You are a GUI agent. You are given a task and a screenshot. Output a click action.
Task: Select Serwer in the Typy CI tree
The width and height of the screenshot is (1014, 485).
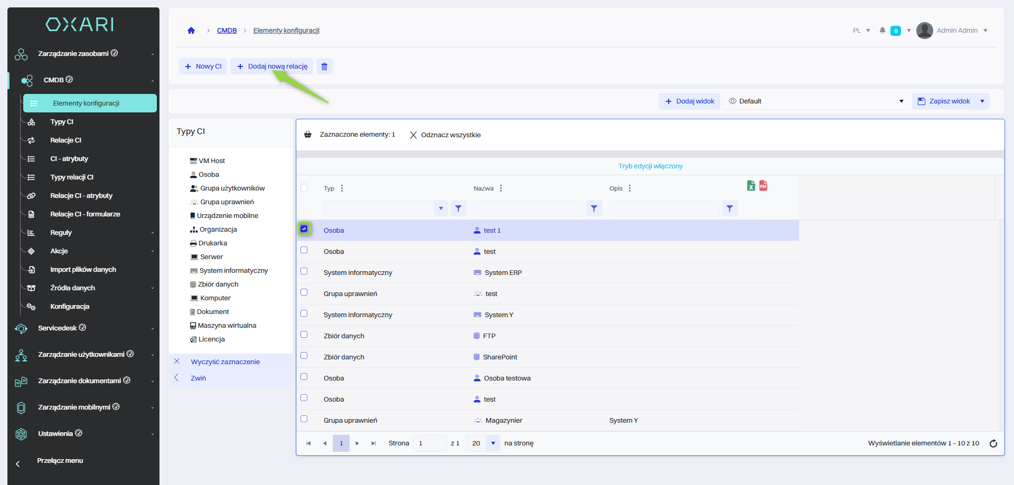tap(211, 257)
